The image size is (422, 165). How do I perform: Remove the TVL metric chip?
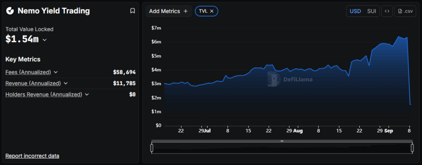pyautogui.click(x=211, y=11)
